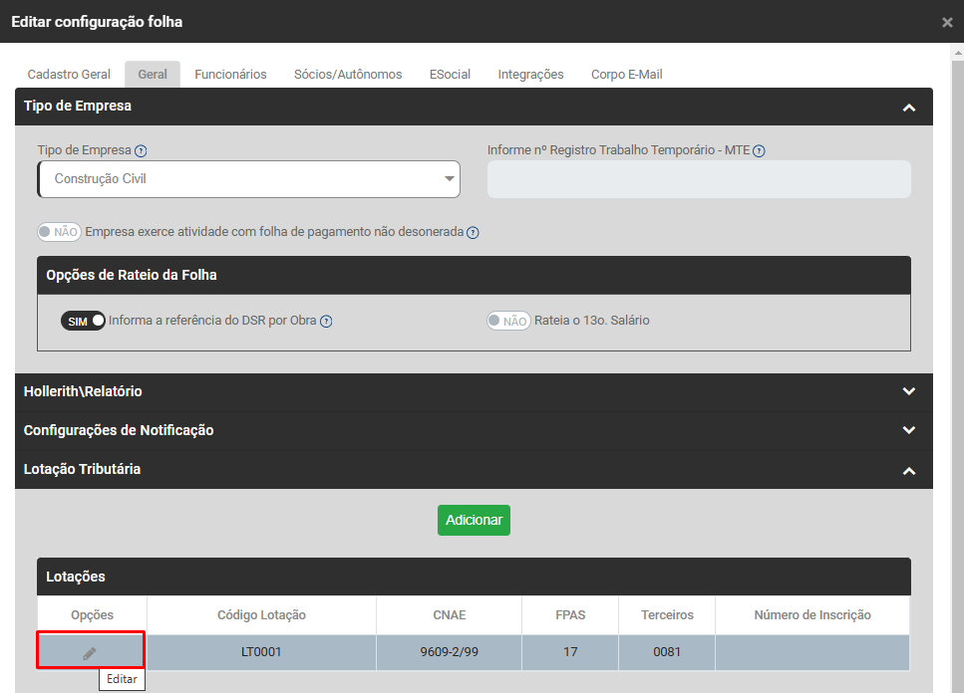Toggle Empresa exerce atividade não desonerada switch

coord(59,232)
